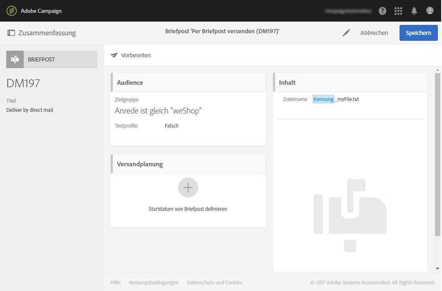Open the help question mark icon

[x=382, y=11]
